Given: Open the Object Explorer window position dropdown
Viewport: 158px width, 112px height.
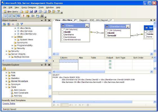Looking at the screenshot, I should pyautogui.click(x=42, y=20).
